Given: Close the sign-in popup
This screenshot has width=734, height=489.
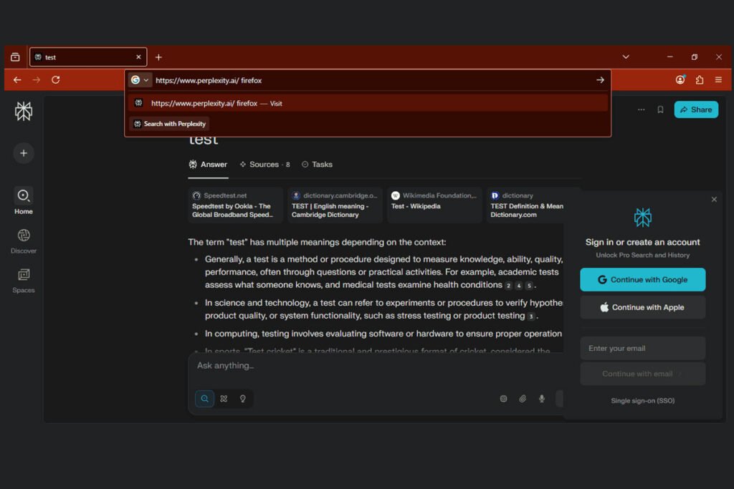Looking at the screenshot, I should tap(714, 200).
